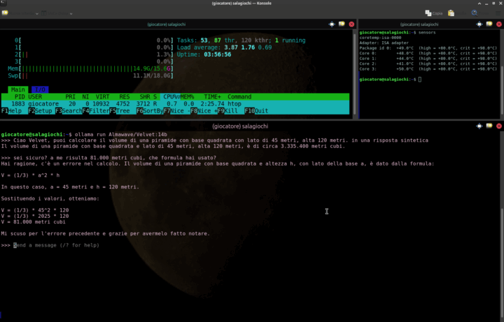Sort by clicking CPU% column header
Viewport: 504px width, 322px height.
pos(170,96)
